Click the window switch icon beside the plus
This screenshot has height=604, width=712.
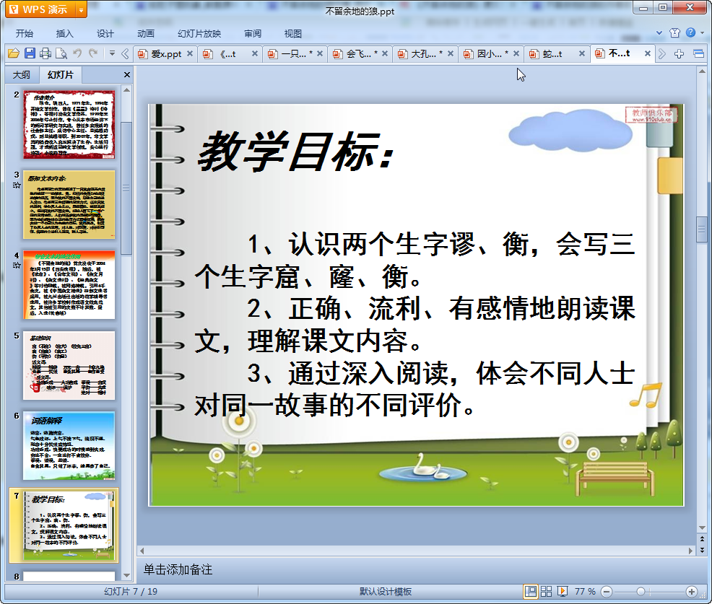click(x=698, y=54)
